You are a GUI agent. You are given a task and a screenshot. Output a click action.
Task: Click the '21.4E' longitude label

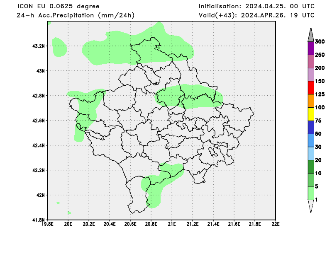coord(213,224)
